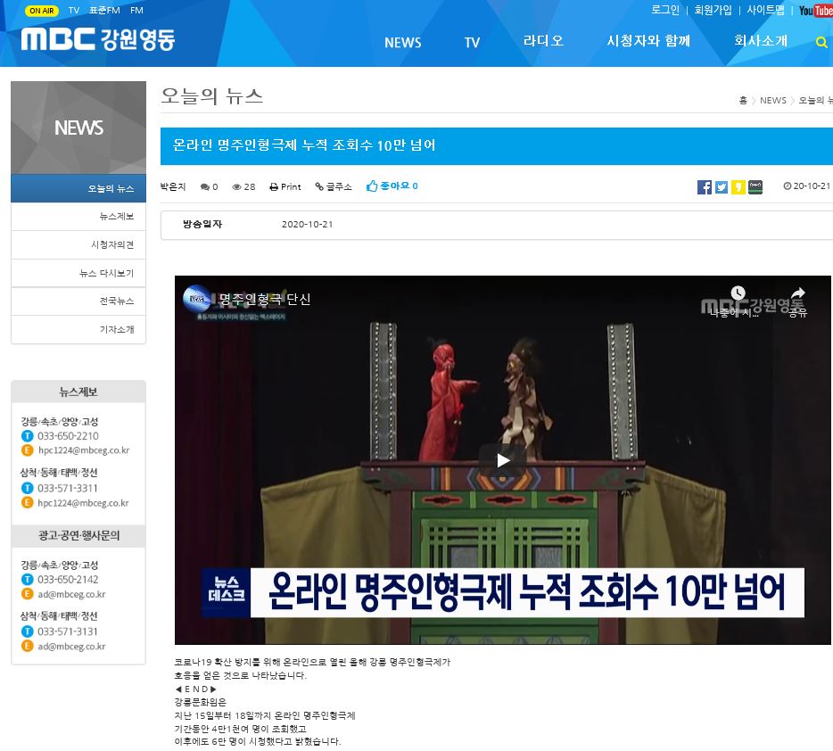Share via the yellow KakaoStory icon
This screenshot has height=751, width=833.
tap(738, 187)
